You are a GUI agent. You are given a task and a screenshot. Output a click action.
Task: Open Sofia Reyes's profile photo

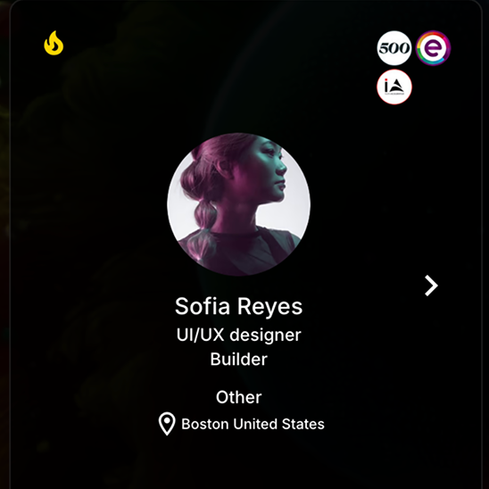(238, 204)
